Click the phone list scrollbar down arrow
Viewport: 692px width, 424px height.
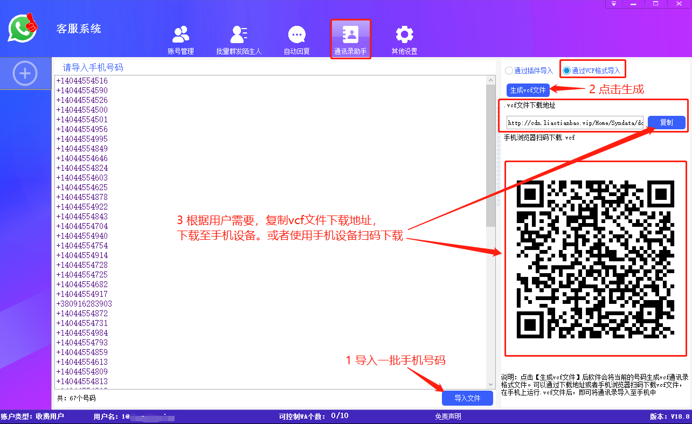490,384
